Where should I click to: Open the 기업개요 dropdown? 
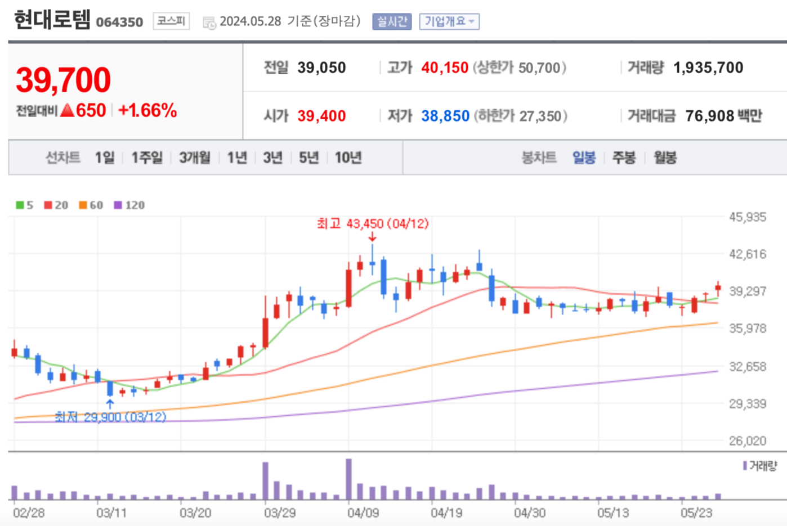click(x=449, y=21)
